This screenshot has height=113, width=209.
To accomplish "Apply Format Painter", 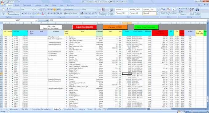I will 13,14.
